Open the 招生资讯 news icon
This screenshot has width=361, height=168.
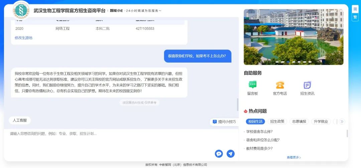307,85
